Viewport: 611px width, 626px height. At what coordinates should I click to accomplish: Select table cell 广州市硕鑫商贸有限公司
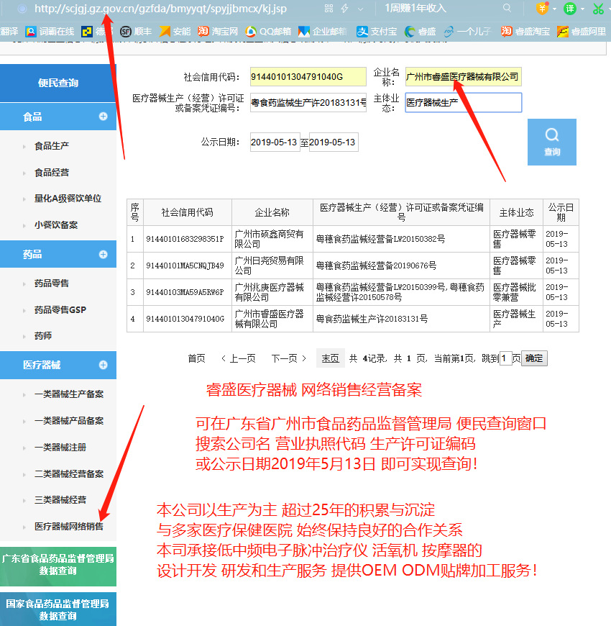click(x=272, y=239)
